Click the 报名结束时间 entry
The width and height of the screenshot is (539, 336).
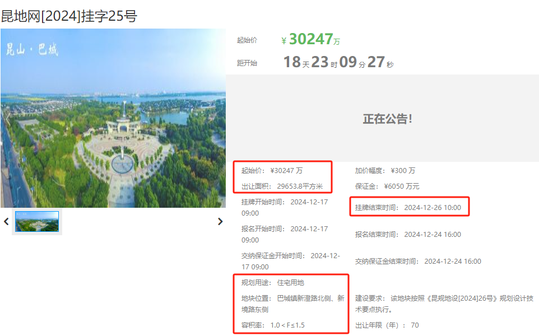coord(408,234)
